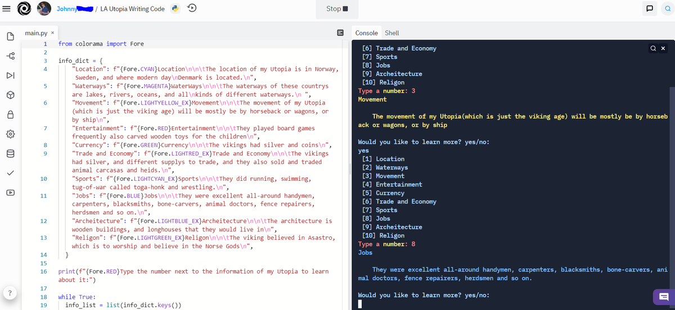Image resolution: width=675 pixels, height=310 pixels.
Task: Click the 'while True:' code line
Action: [x=77, y=297]
